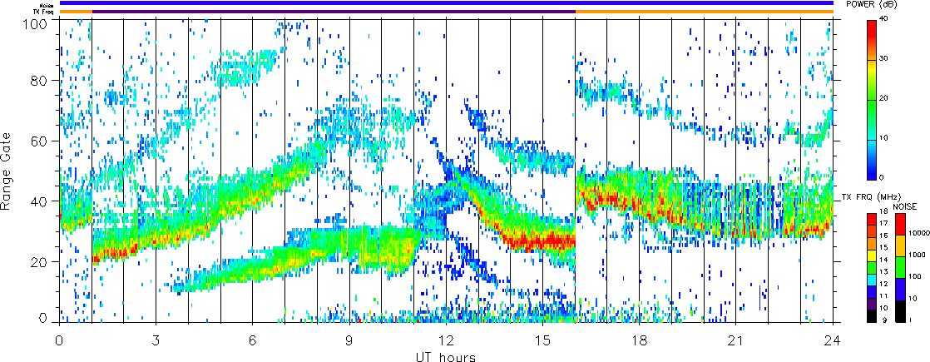This screenshot has height=362, width=930.
Task: Select the 18 tick label on UT hours axis
Action: [640, 340]
